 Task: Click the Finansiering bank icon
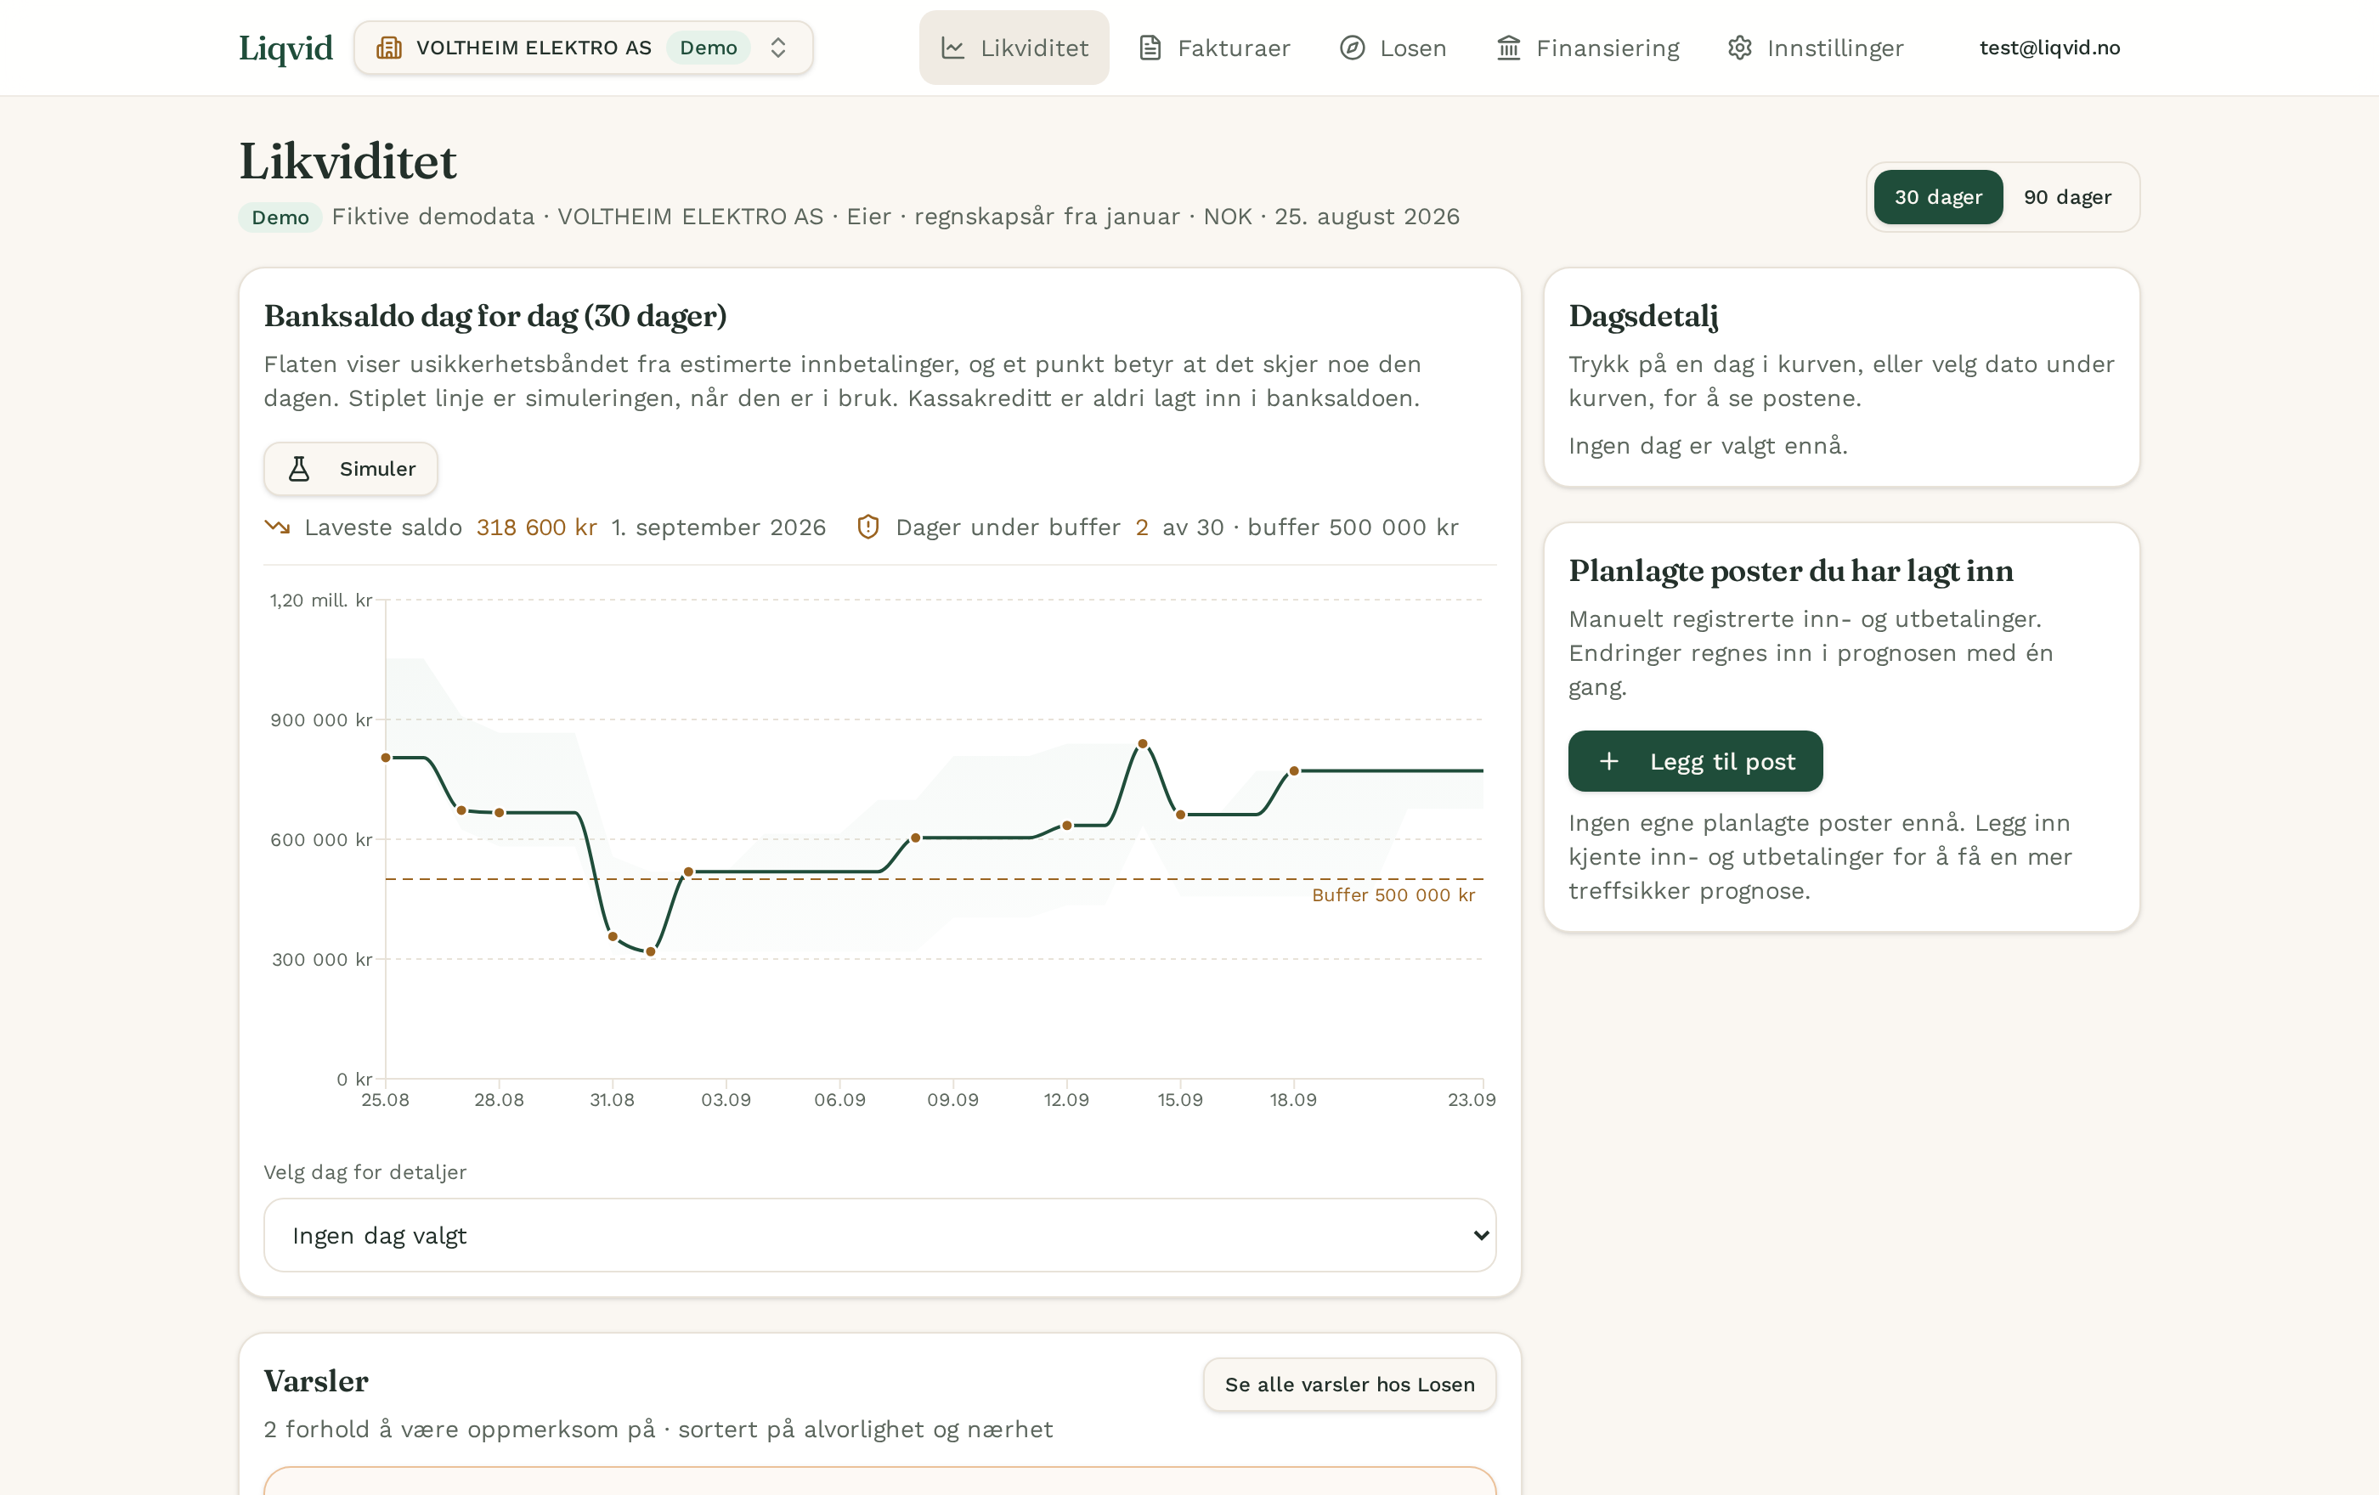[1509, 48]
